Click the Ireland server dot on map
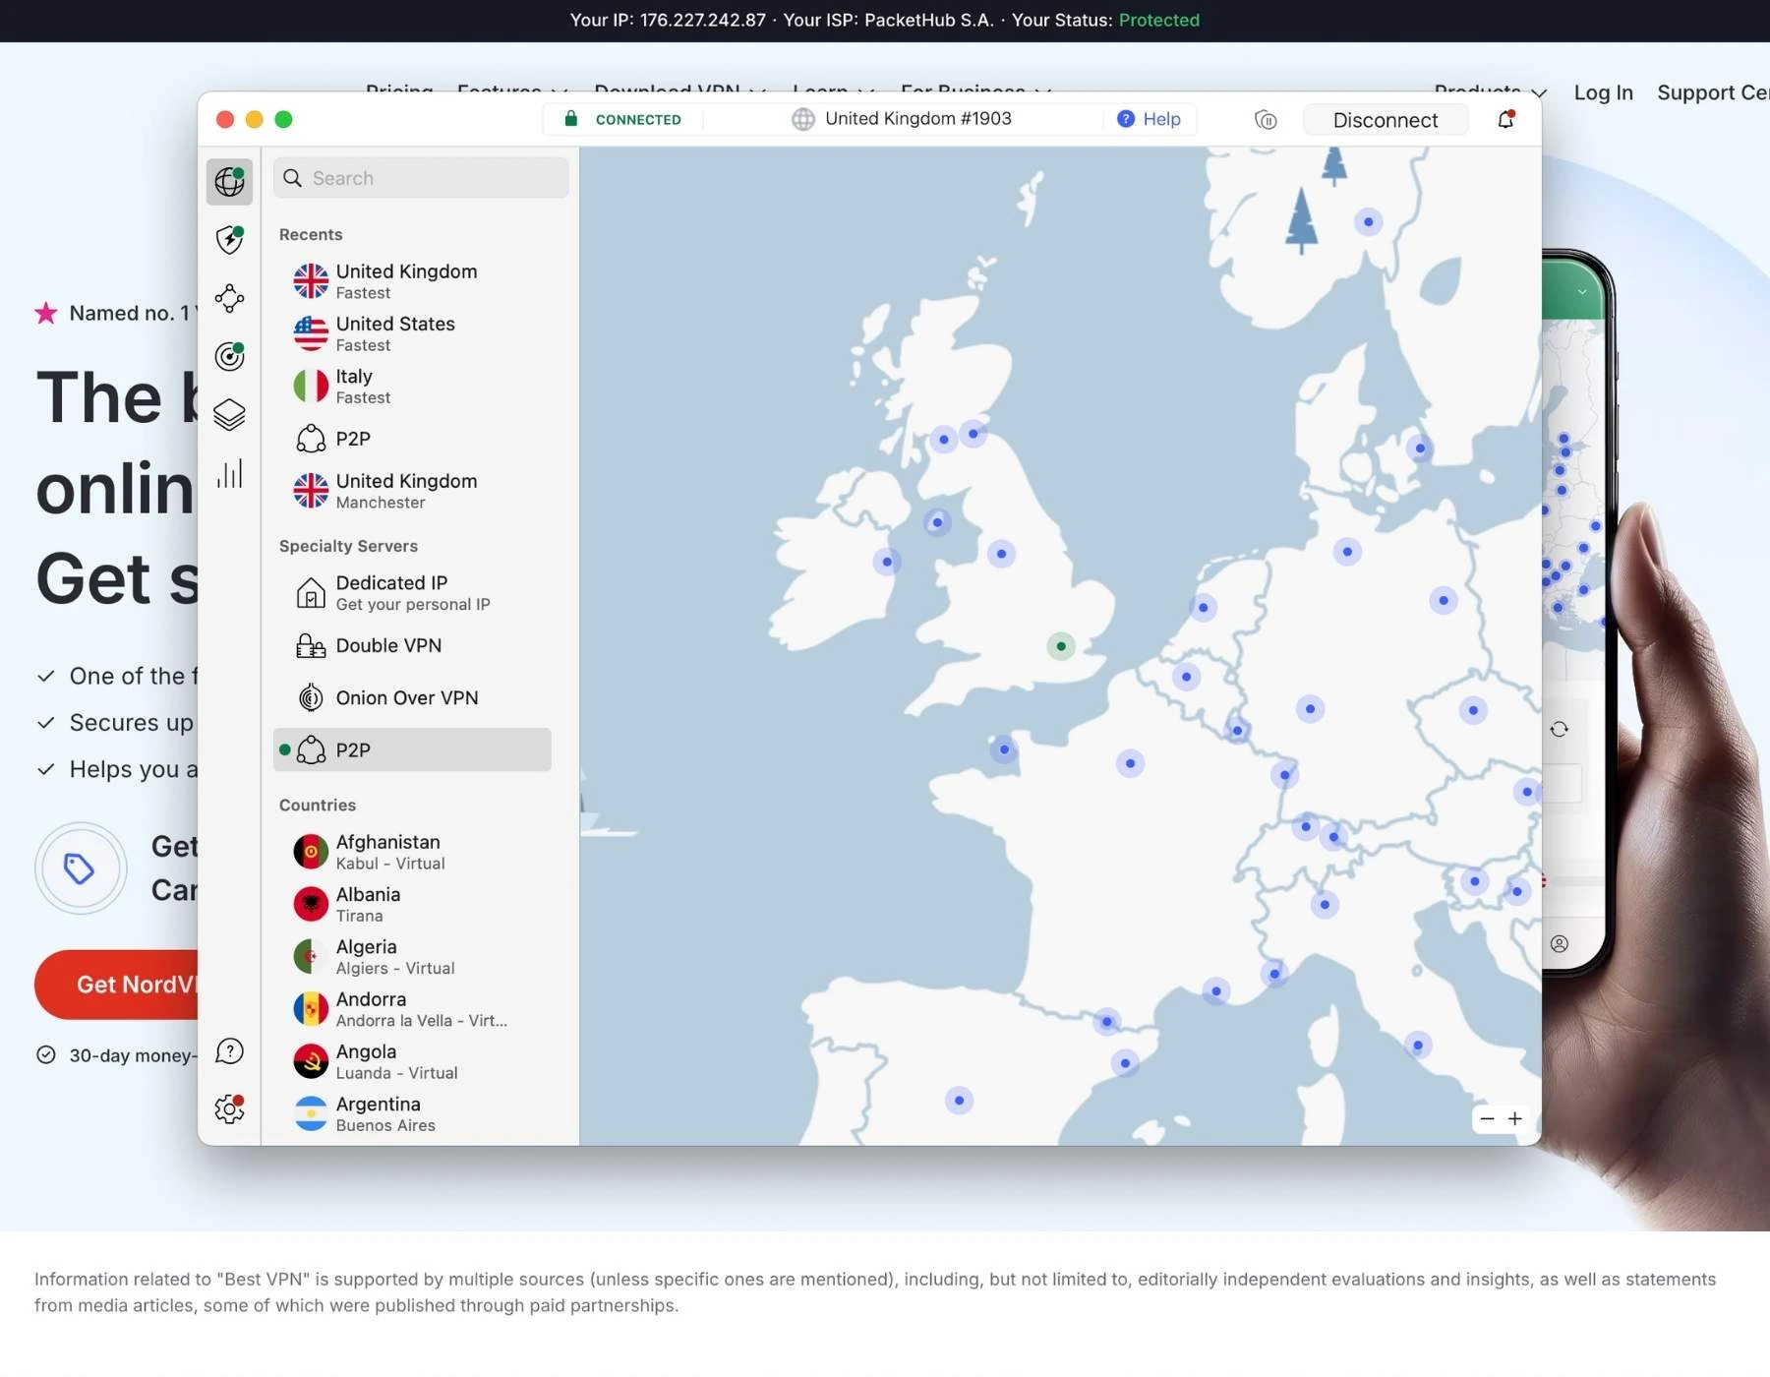The height and width of the screenshot is (1377, 1770). coord(887,562)
